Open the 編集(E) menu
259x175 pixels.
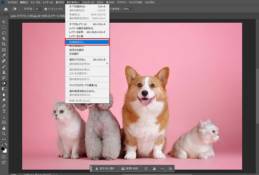24,2
